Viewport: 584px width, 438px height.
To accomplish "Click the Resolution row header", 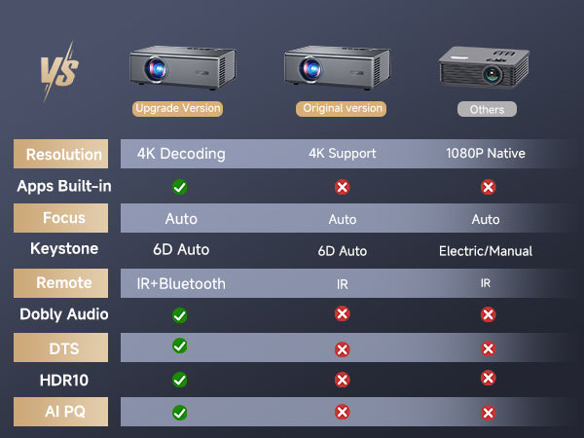I will [x=63, y=154].
